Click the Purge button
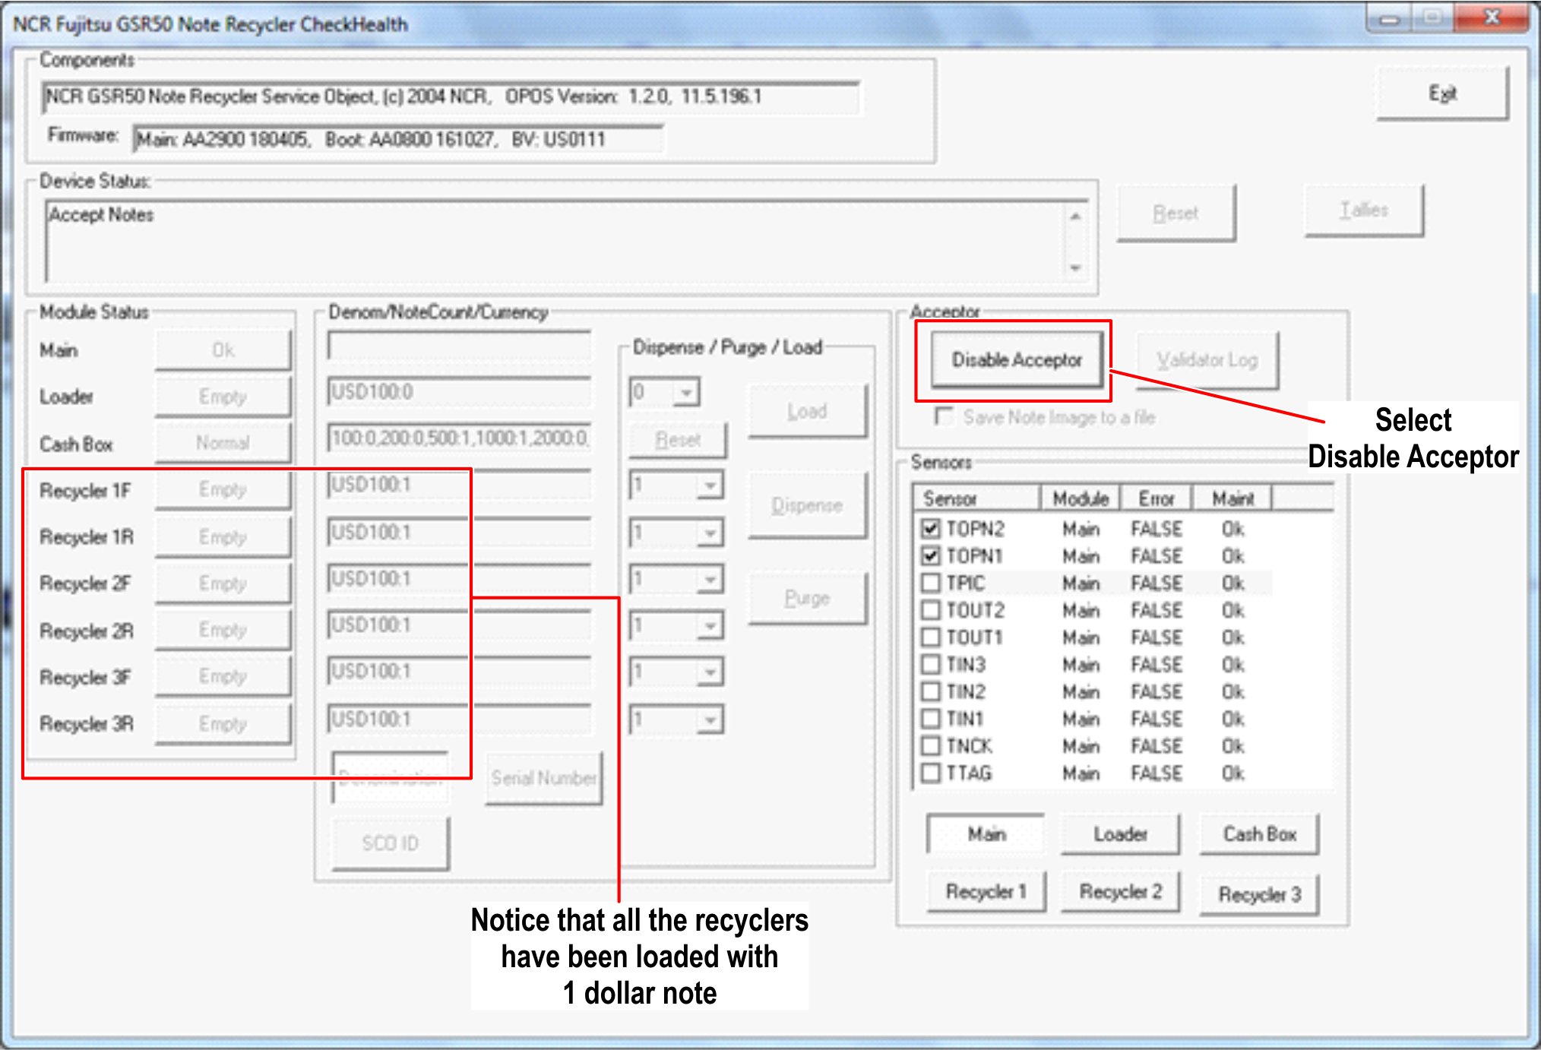Viewport: 1541px width, 1050px height. coord(807,599)
